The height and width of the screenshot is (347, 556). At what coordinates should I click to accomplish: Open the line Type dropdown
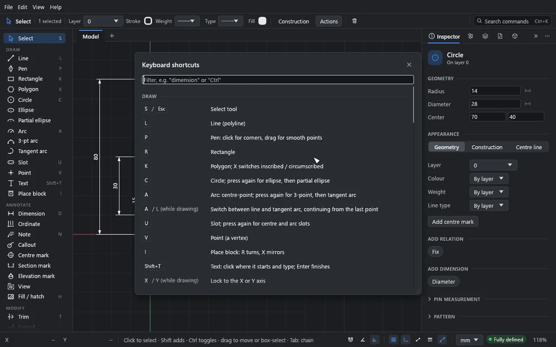[x=230, y=21]
